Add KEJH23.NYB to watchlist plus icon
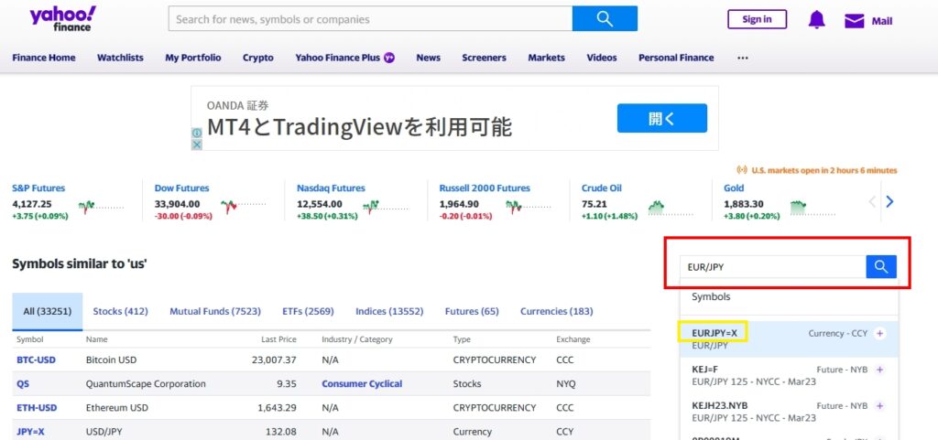Screen dimensions: 938x440 (x=879, y=406)
